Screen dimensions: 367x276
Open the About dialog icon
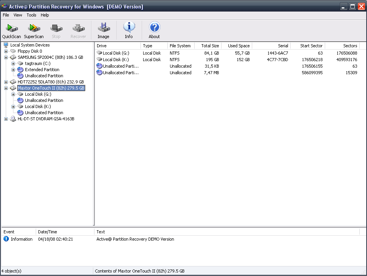154,27
